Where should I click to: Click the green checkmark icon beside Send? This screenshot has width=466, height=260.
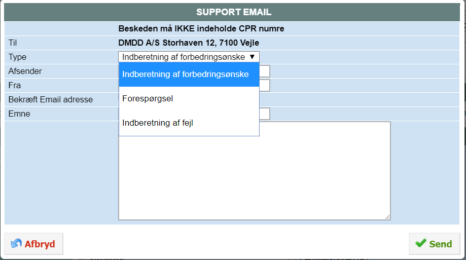coord(420,243)
